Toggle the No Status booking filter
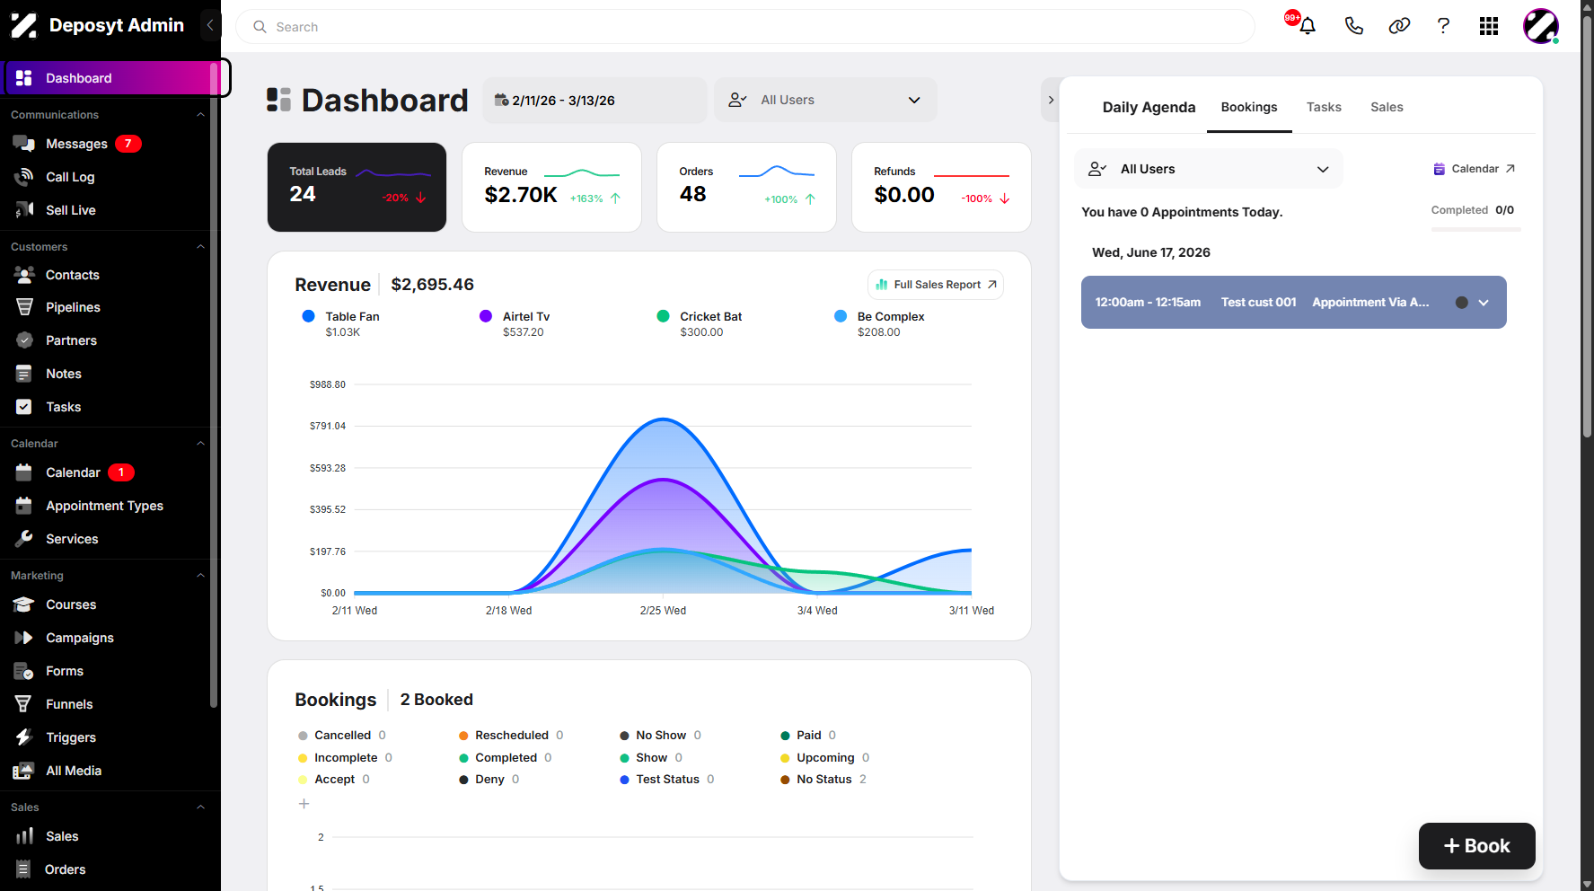The height and width of the screenshot is (891, 1594). click(823, 780)
